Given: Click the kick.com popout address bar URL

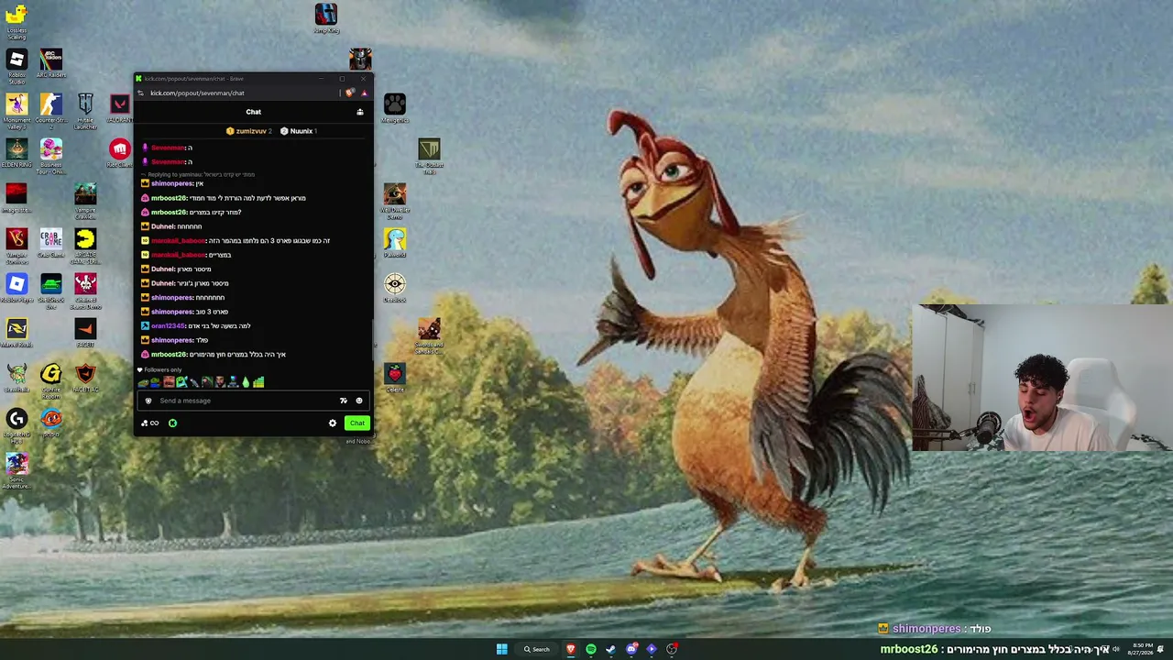Looking at the screenshot, I should tap(198, 93).
